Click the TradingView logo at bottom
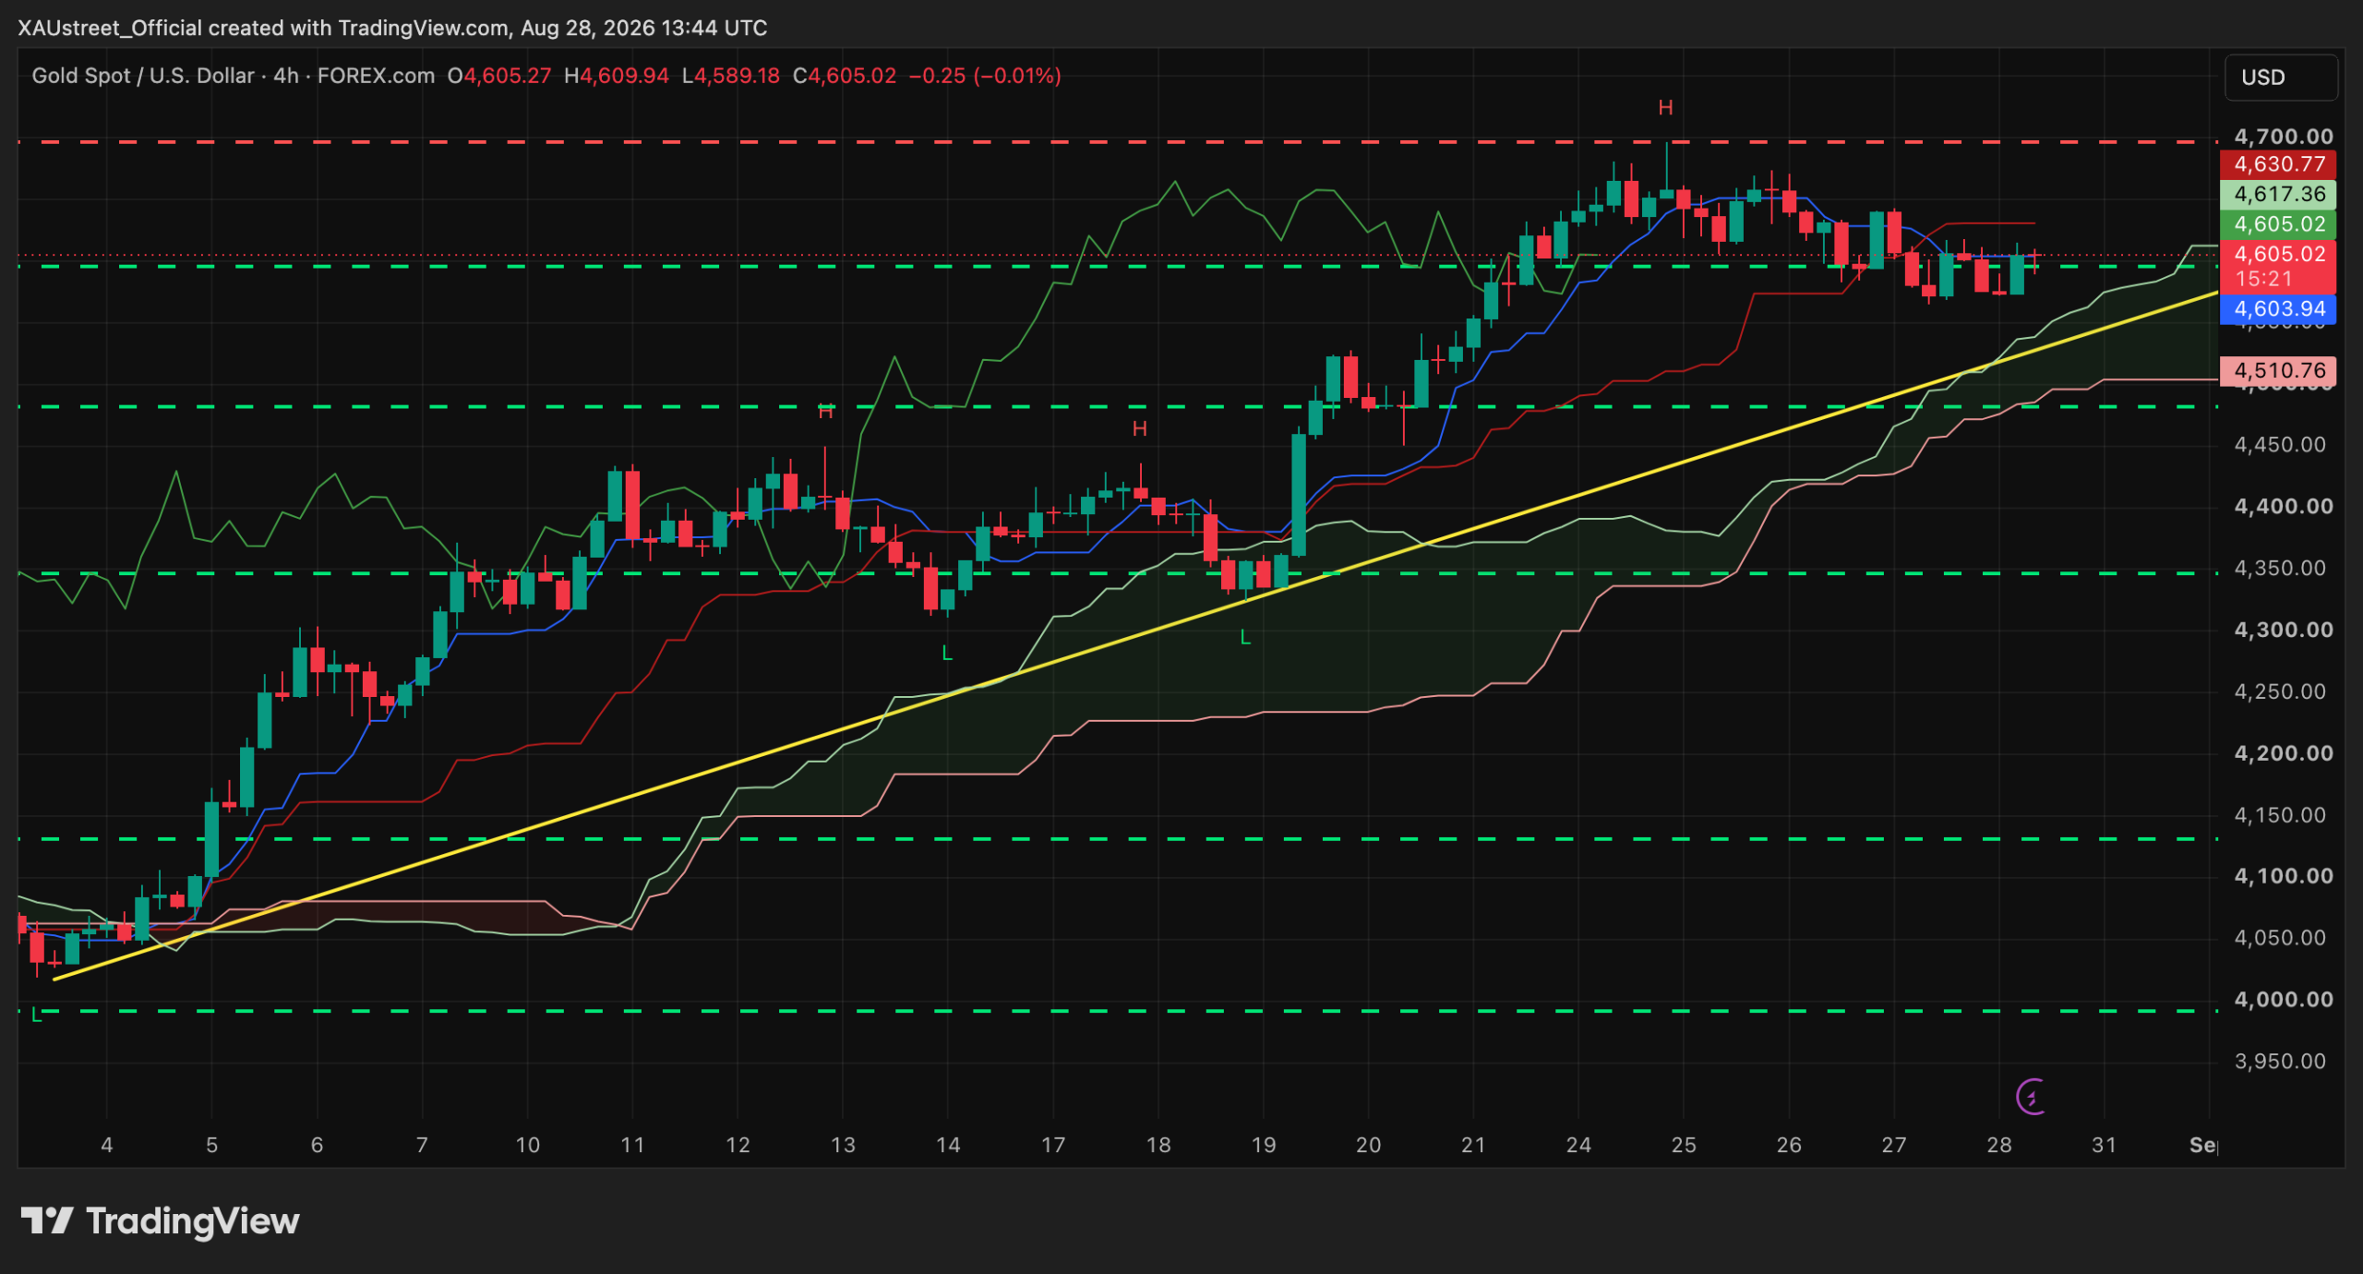 [x=161, y=1220]
